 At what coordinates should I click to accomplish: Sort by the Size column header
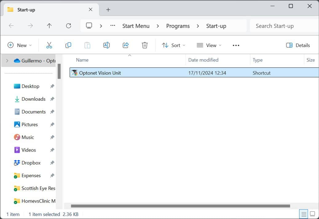(310, 60)
